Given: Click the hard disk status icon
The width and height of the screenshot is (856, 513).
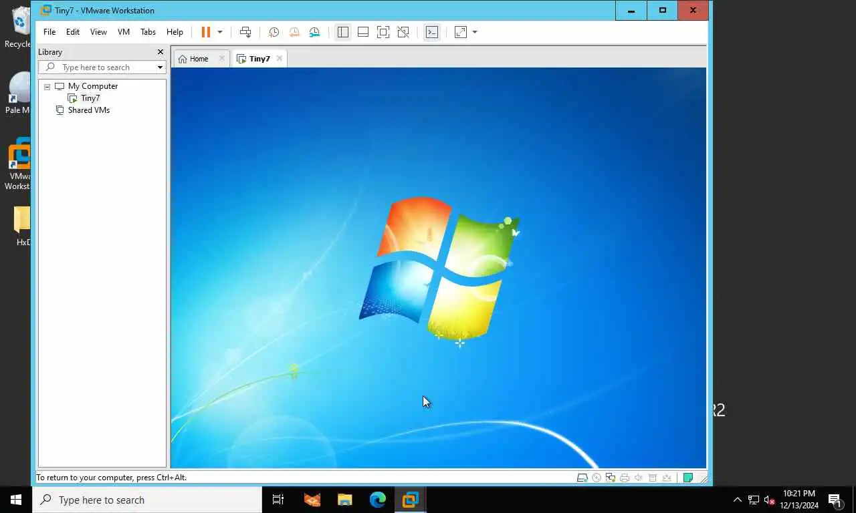Looking at the screenshot, I should click(582, 478).
